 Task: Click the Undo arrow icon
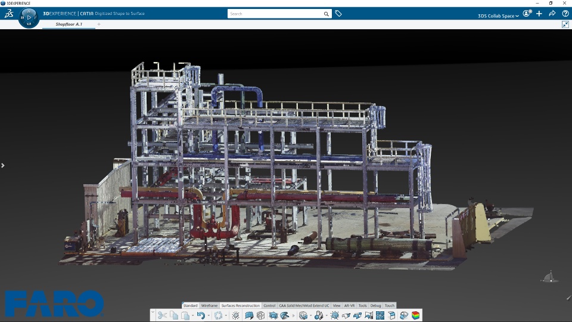[201, 315]
